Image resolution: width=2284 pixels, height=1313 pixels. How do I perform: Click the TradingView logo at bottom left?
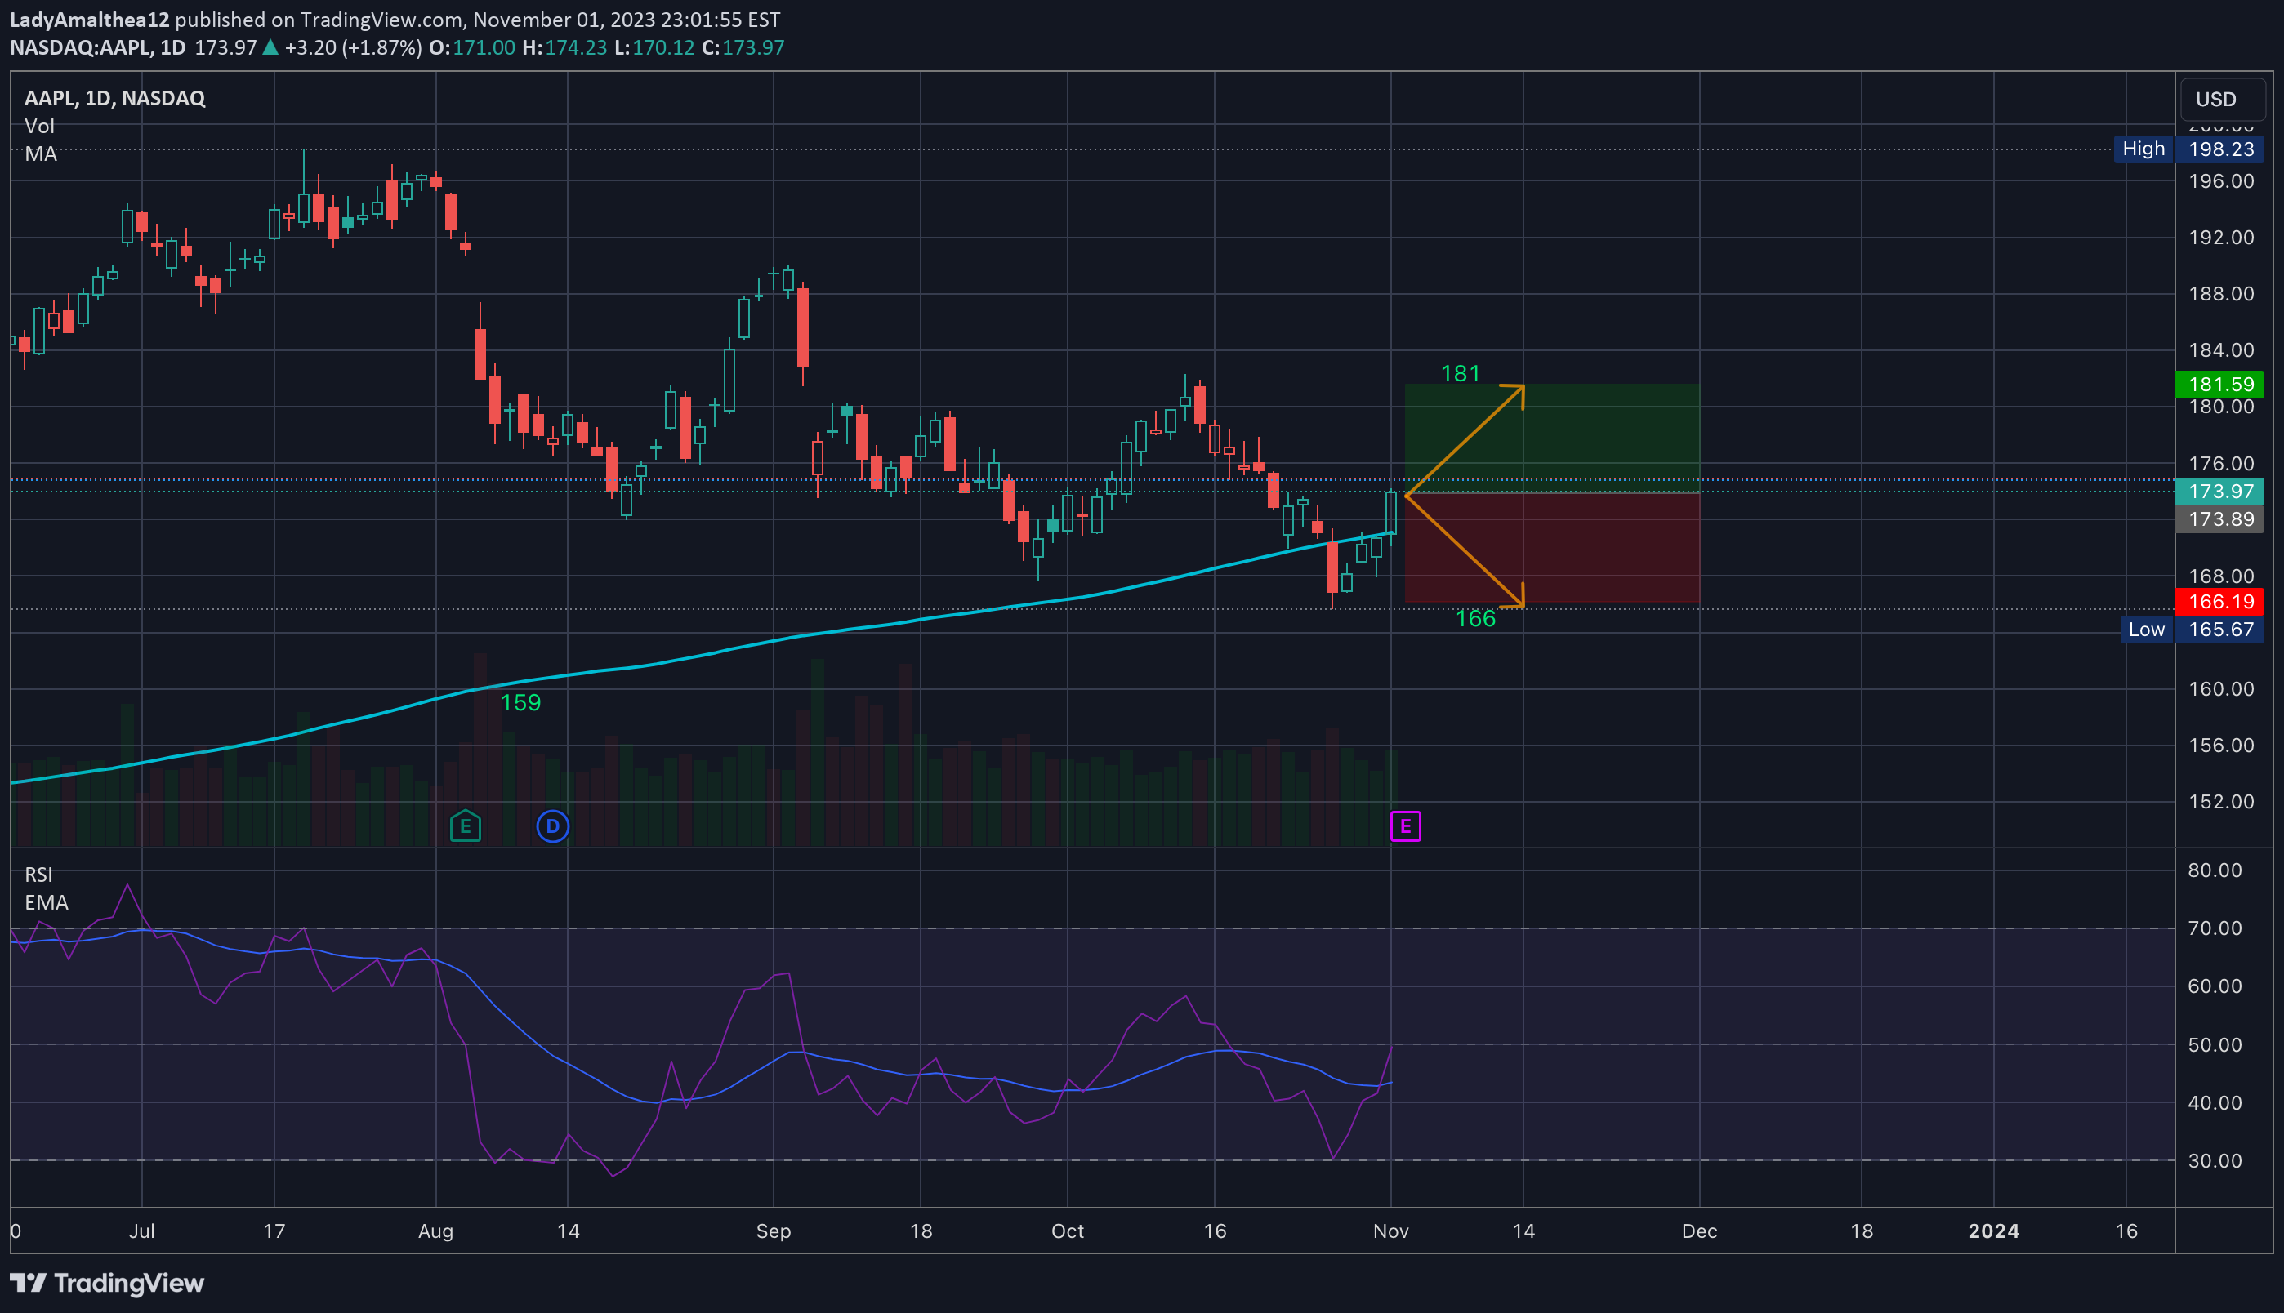click(107, 1282)
